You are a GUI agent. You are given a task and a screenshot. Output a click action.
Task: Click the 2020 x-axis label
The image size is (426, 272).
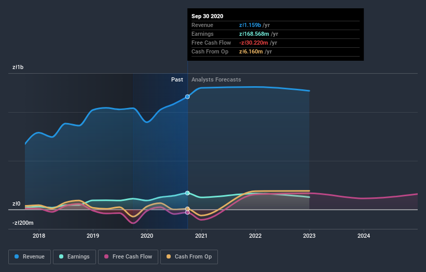click(x=147, y=236)
